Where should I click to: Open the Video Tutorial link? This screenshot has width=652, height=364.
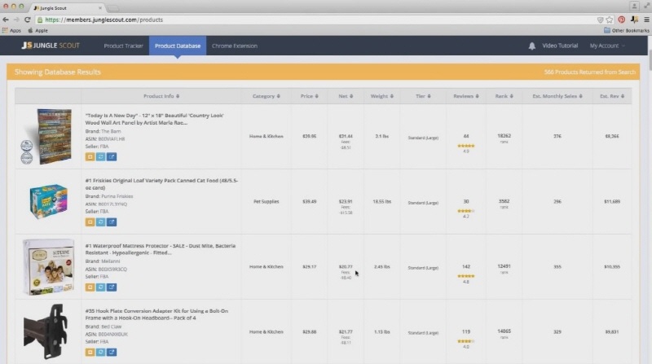[560, 46]
